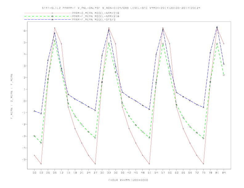Click the chart title starting with STAT=SL1L2
Viewport: 244px width, 188px height.
pos(121,8)
